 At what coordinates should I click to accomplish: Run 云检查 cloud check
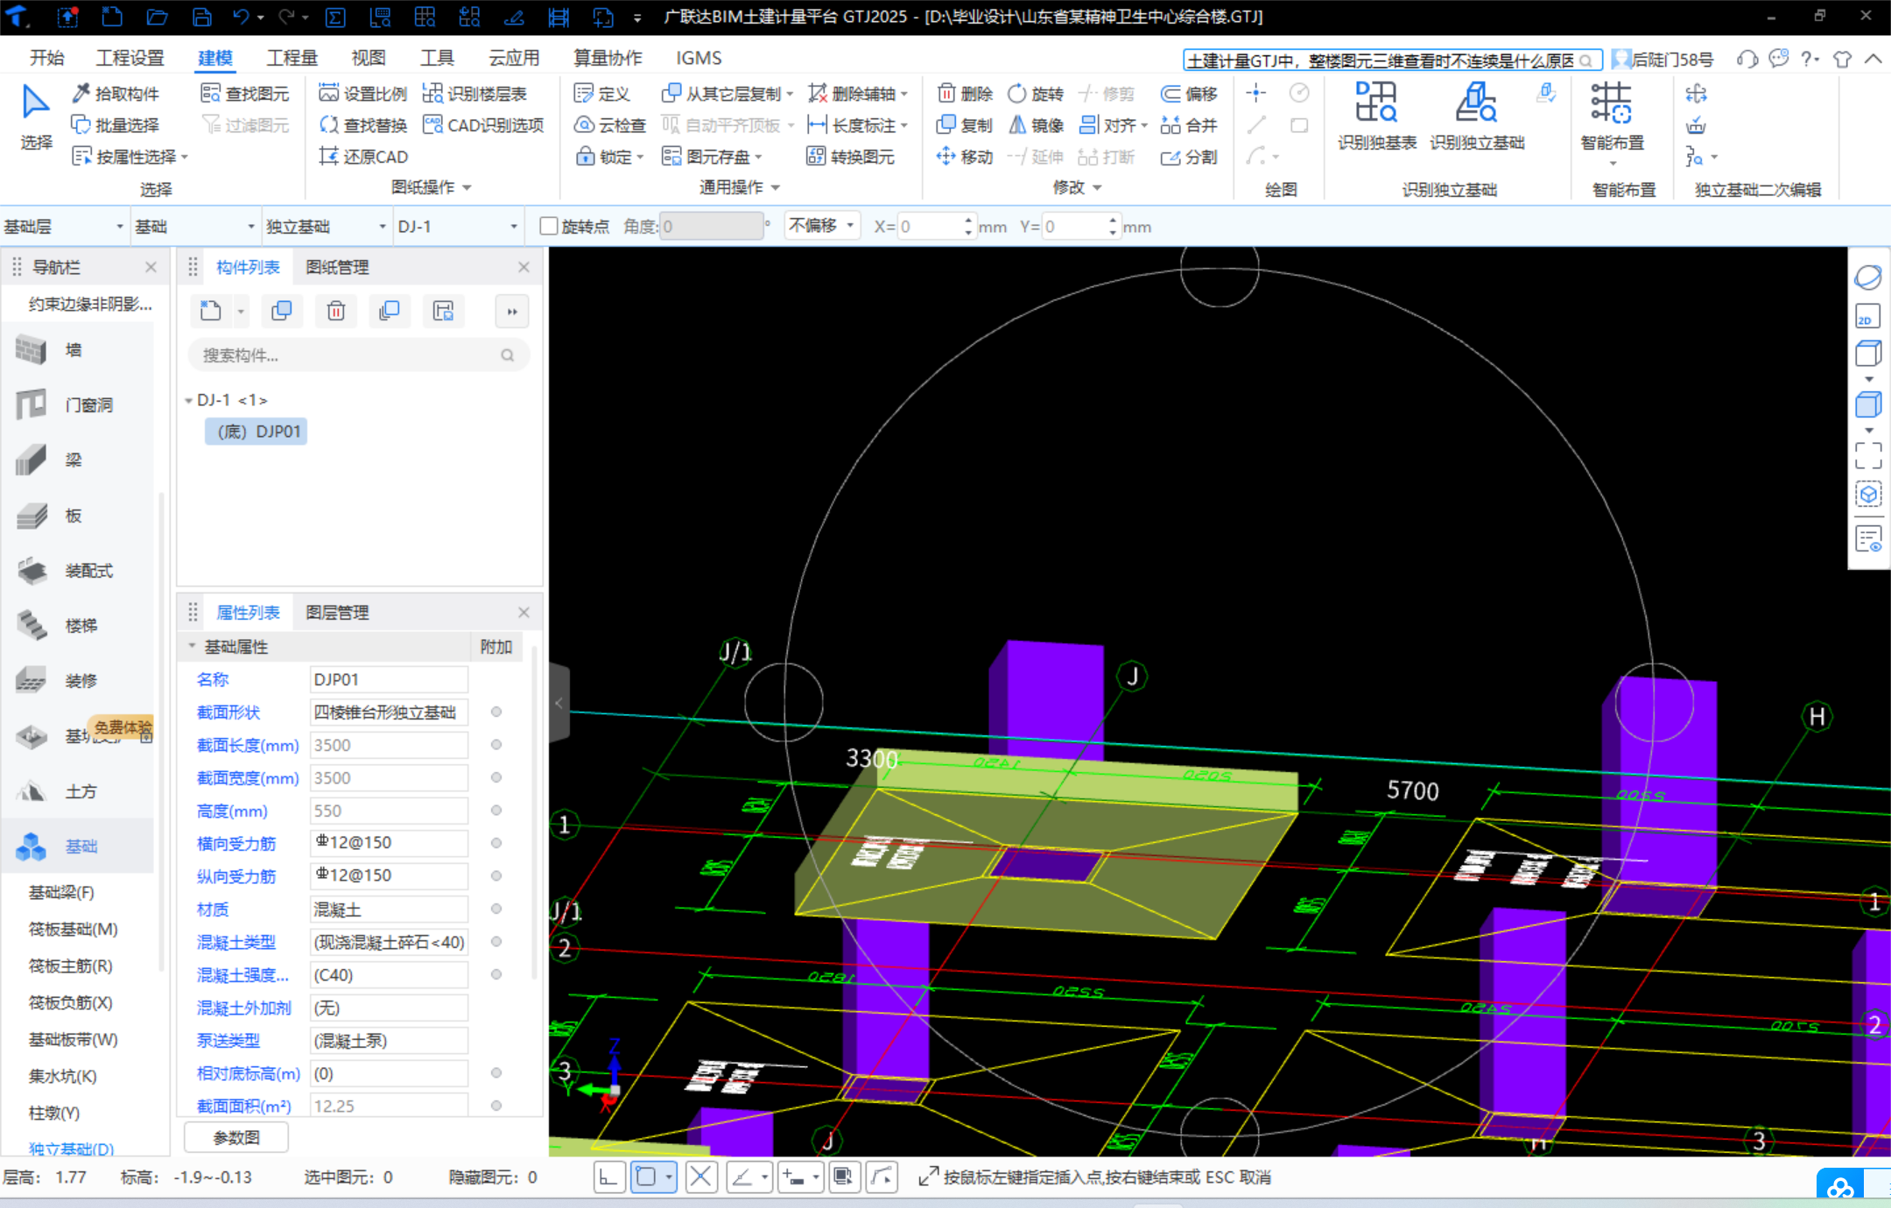click(x=610, y=125)
